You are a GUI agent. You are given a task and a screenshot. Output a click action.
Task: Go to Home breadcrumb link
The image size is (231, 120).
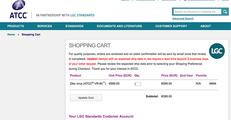11,35
